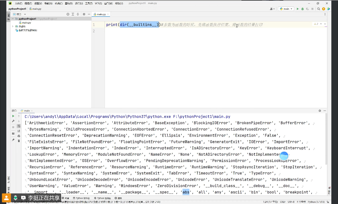Click the clear output trash icon

19,141
